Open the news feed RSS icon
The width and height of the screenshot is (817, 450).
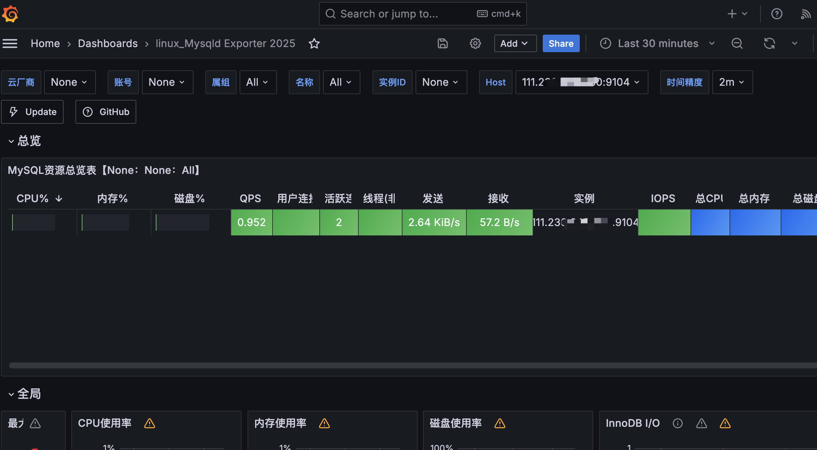[x=806, y=14]
